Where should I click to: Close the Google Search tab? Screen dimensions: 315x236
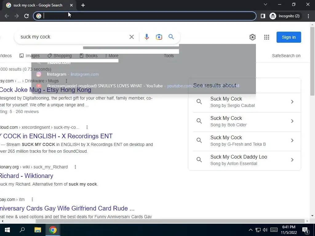point(71,5)
